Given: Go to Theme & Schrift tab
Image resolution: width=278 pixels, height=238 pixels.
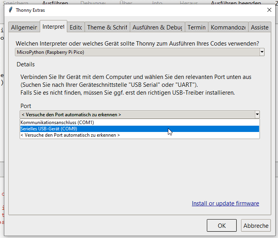Looking at the screenshot, I should [x=107, y=27].
